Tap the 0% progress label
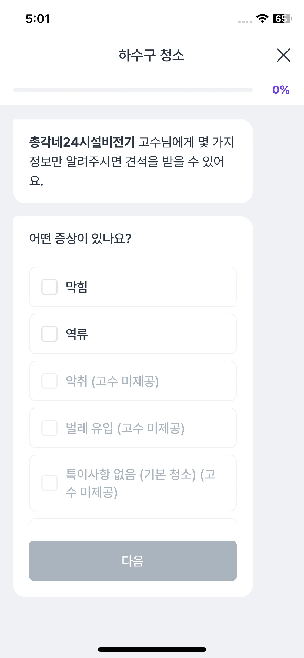The image size is (304, 658). (281, 90)
